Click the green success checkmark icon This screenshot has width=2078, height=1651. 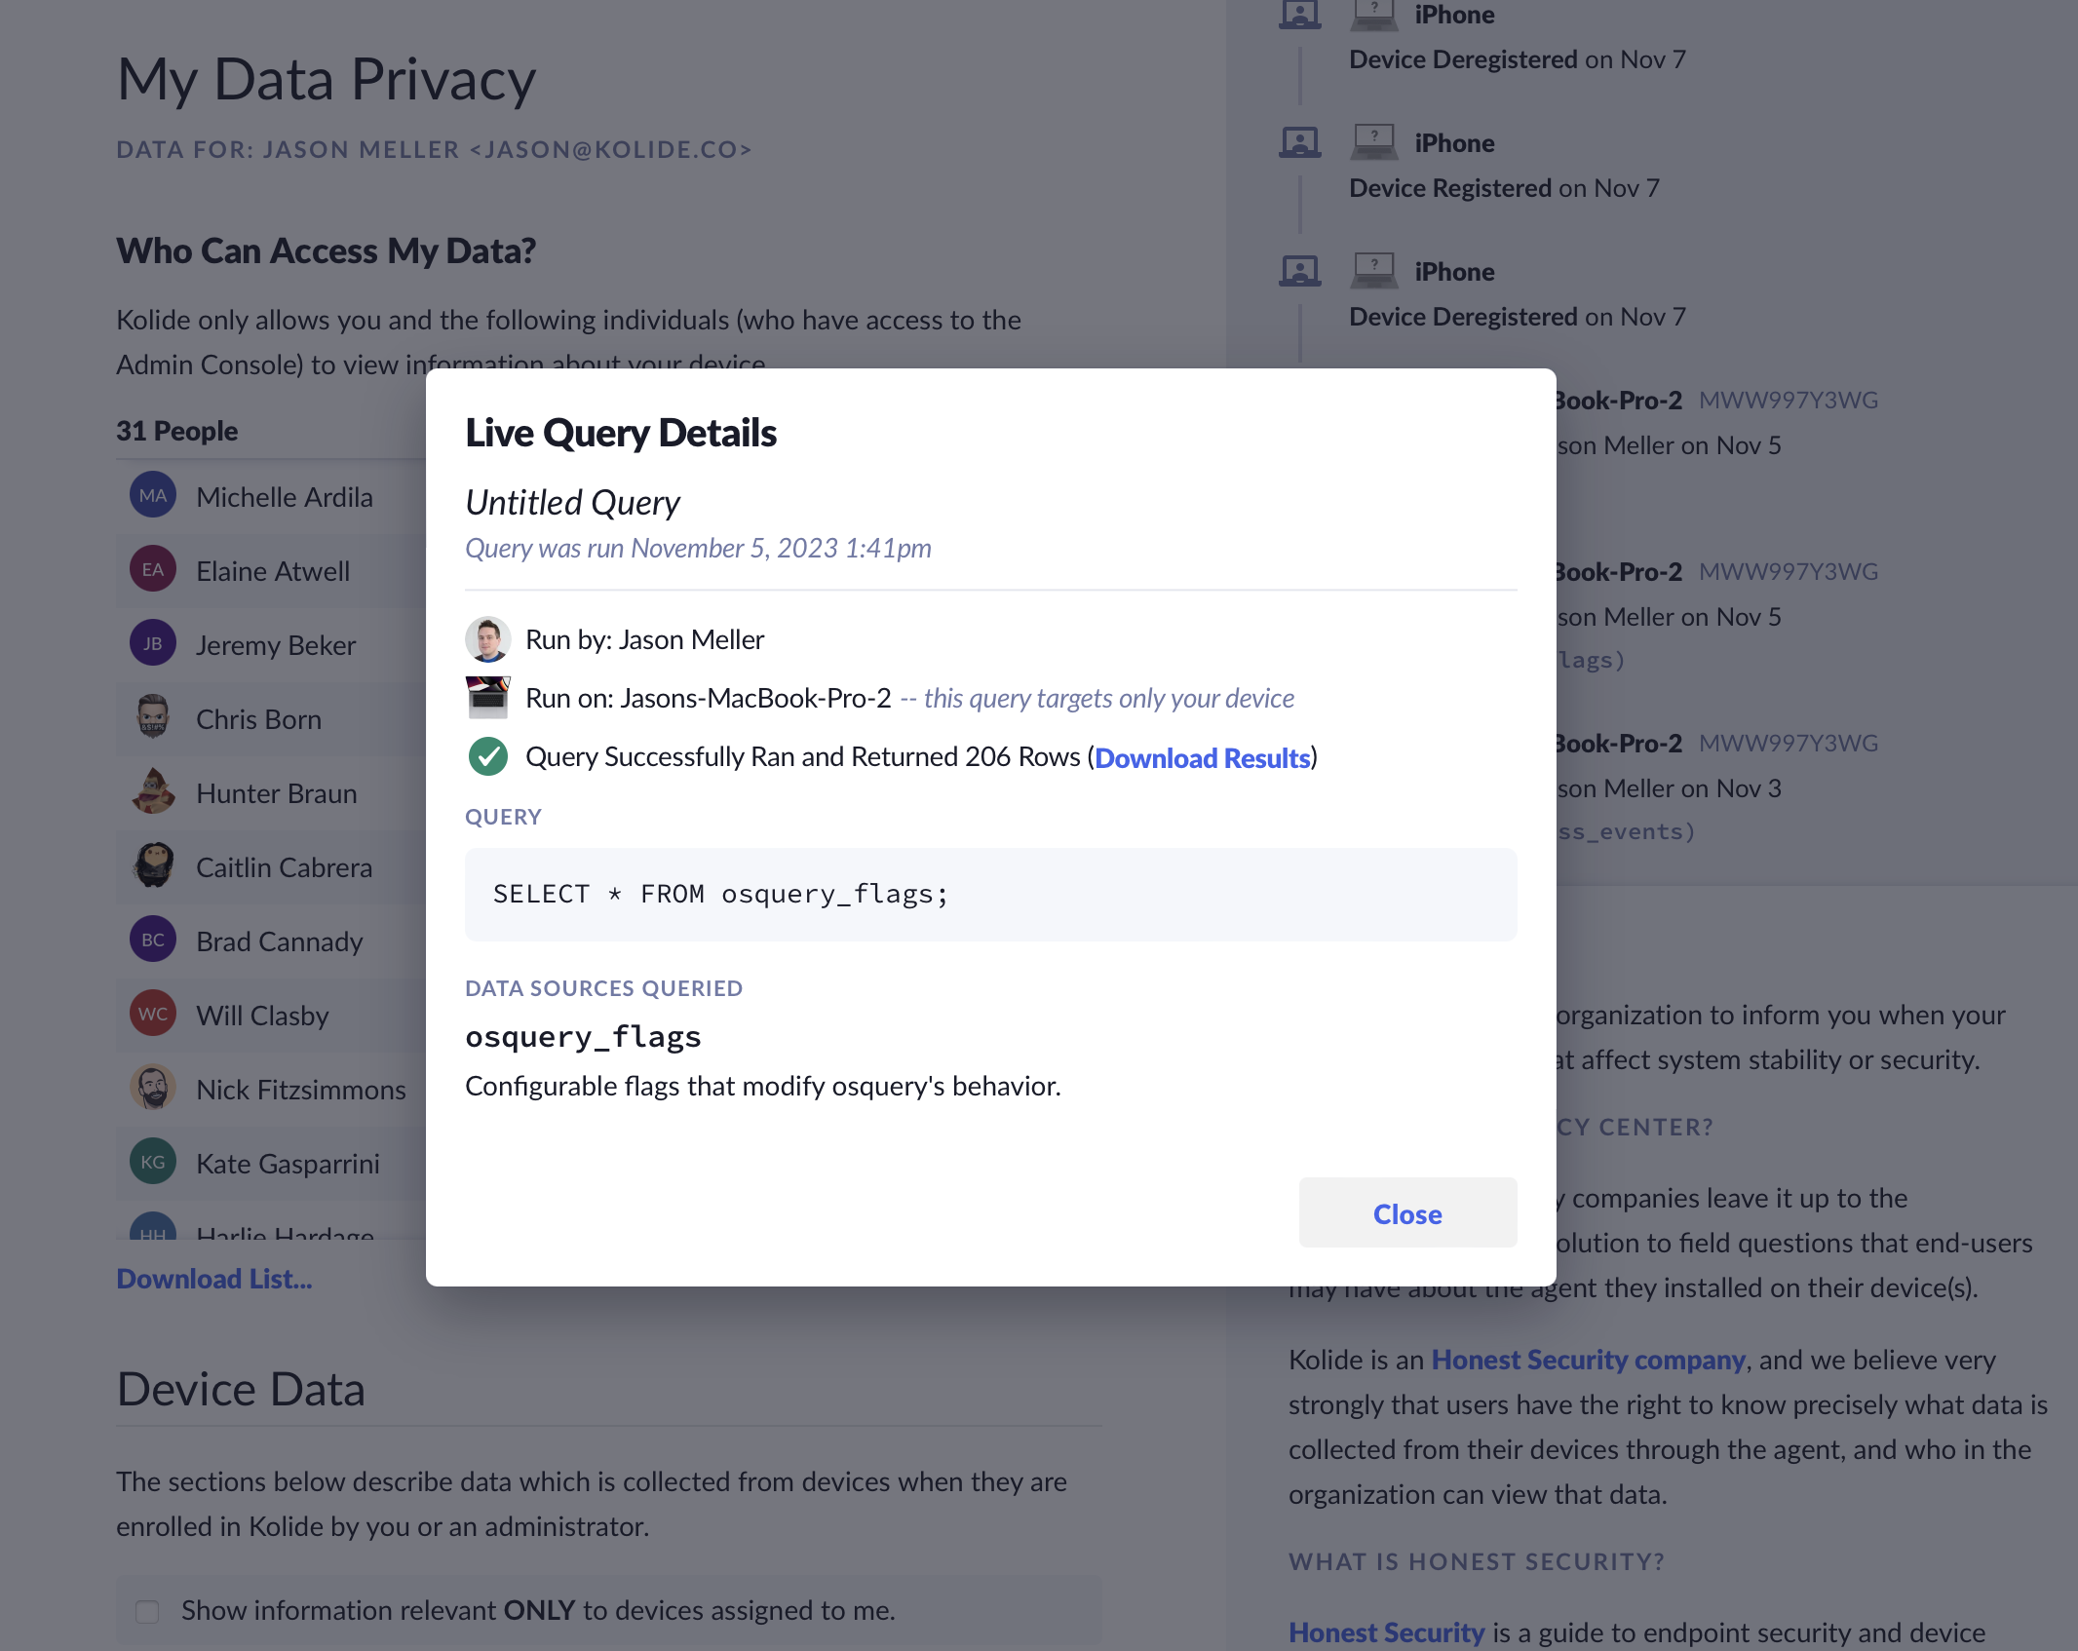487,756
